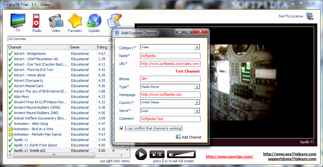Click the 5.00 rating of Apollo 11 -Inside pt2
The image size is (323, 167).
[x=102, y=151]
